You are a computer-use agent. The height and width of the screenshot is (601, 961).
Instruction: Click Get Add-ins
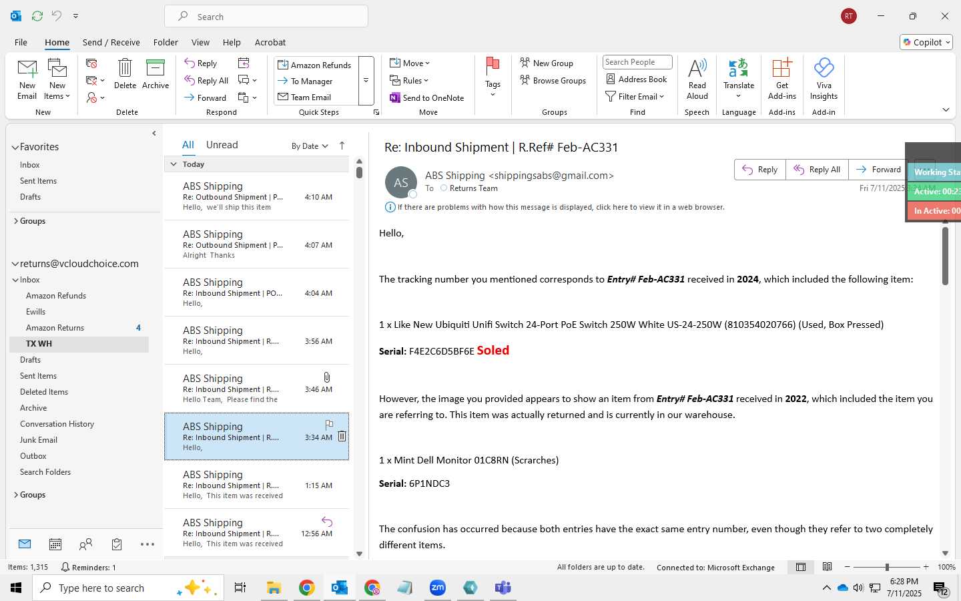(x=782, y=79)
